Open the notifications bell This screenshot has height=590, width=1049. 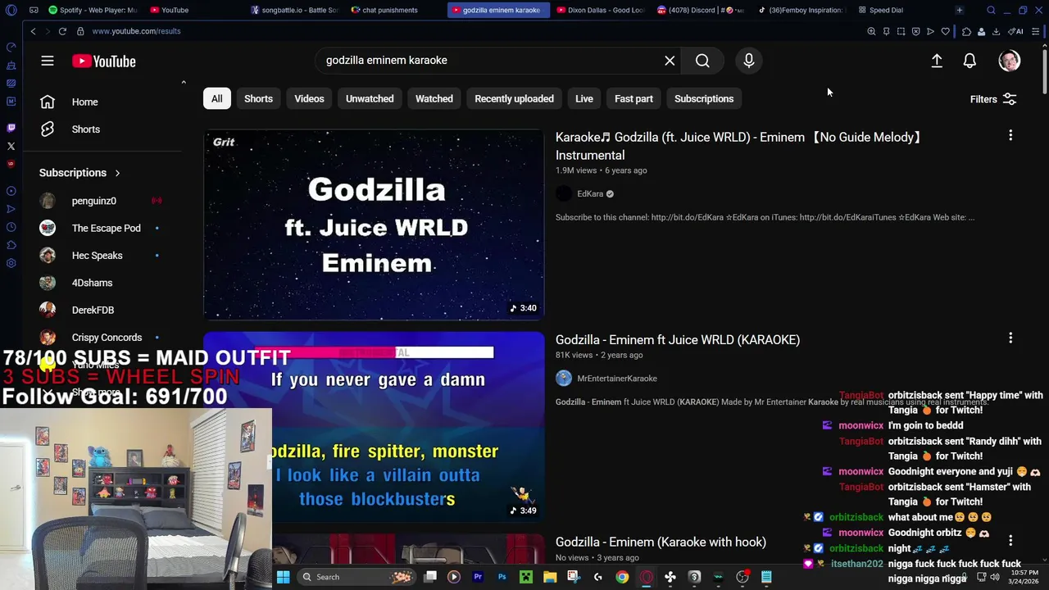[x=970, y=61]
